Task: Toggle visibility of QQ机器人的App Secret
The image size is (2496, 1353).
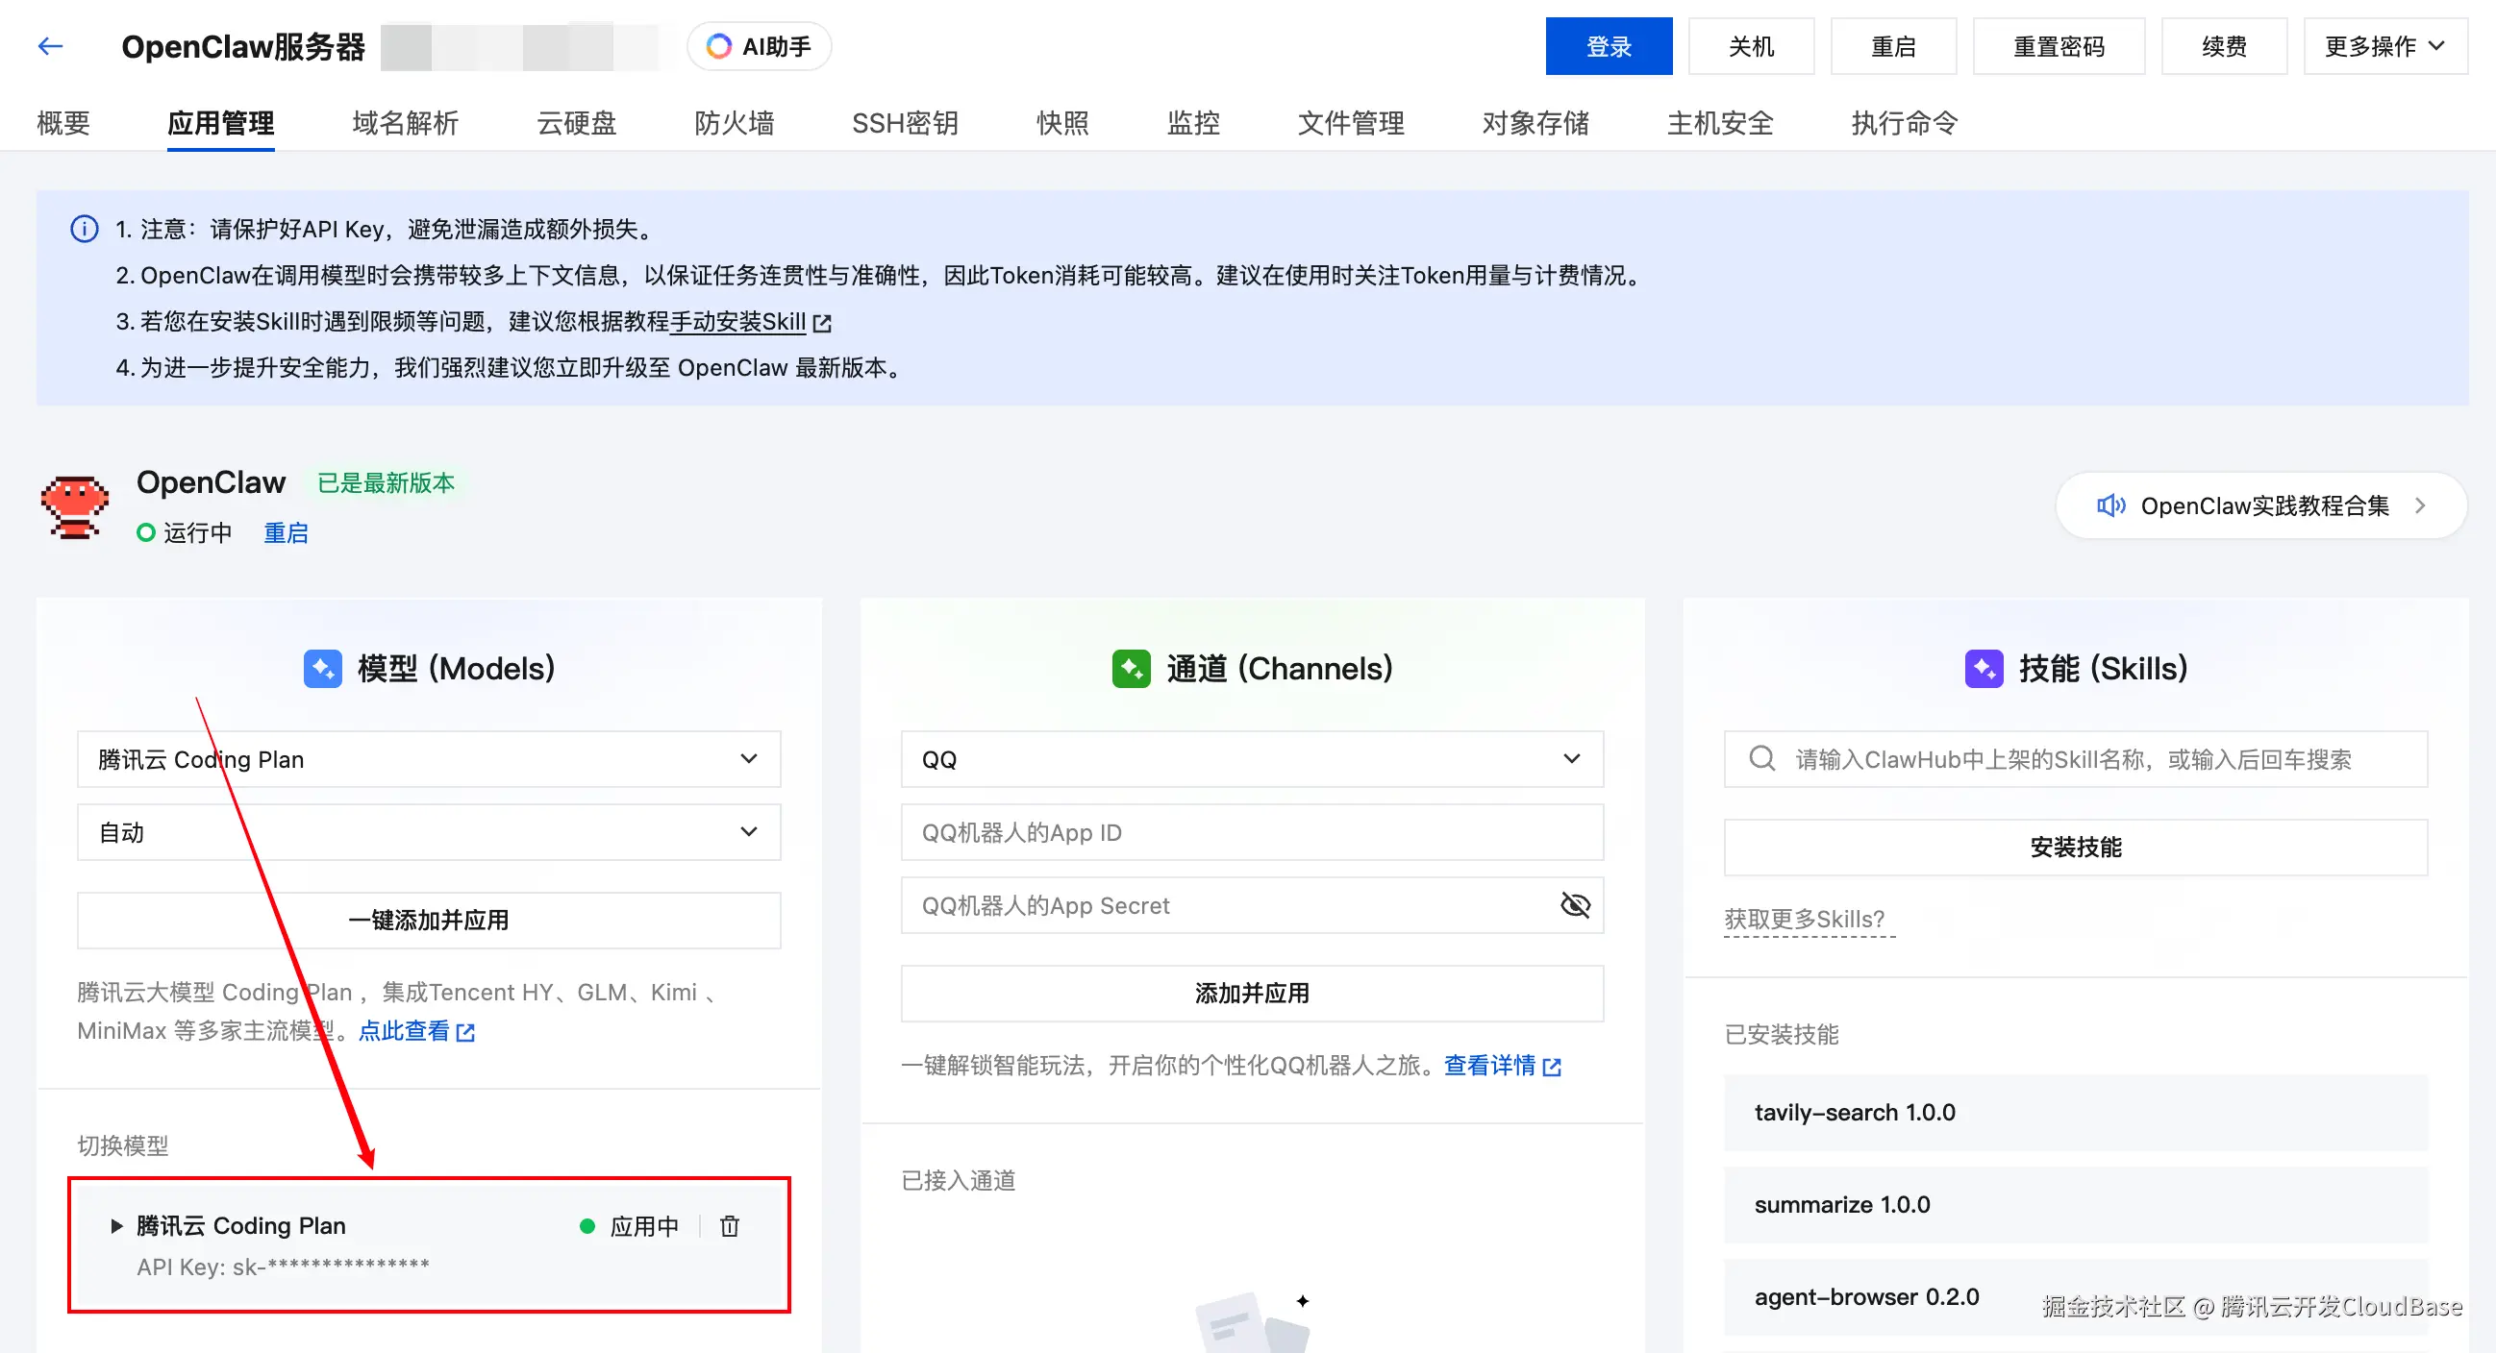Action: point(1575,905)
